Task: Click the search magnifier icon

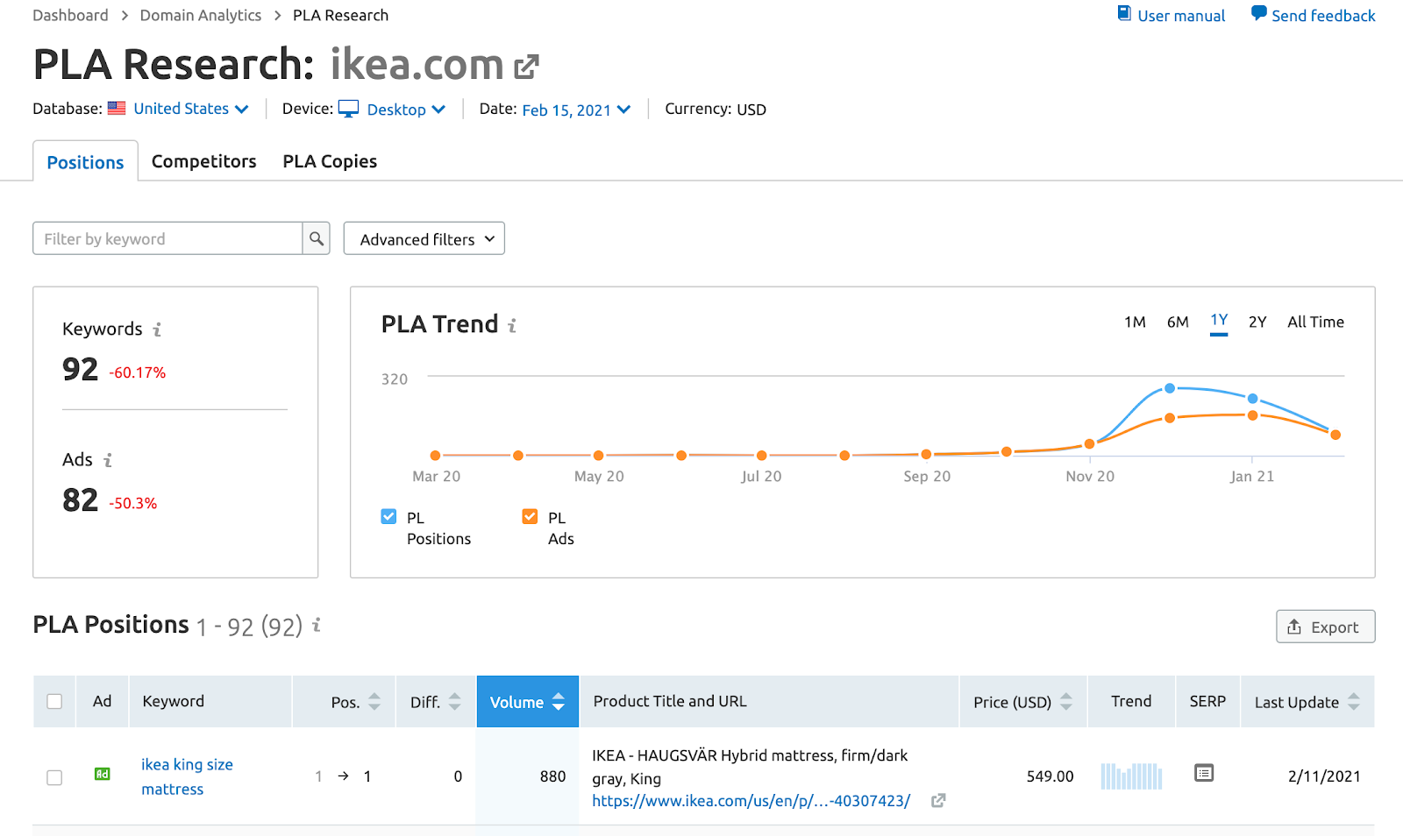Action: point(317,238)
